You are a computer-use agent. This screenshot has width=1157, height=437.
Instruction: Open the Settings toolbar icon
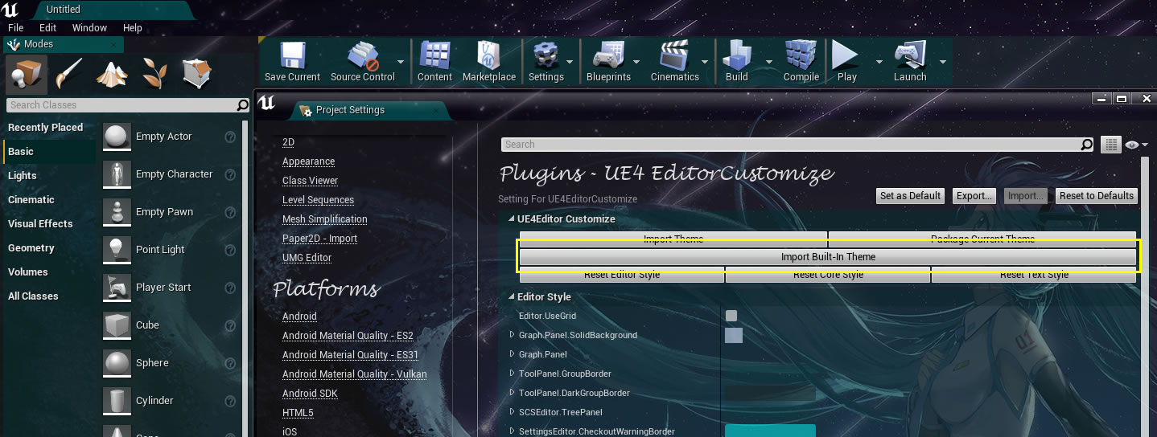point(546,55)
